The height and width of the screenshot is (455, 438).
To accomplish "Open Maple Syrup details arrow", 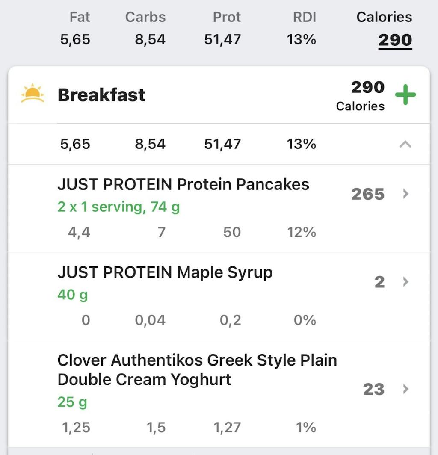I will coord(406,282).
